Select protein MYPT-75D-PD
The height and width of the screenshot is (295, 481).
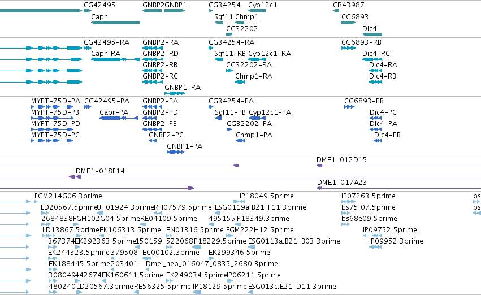tap(55, 124)
